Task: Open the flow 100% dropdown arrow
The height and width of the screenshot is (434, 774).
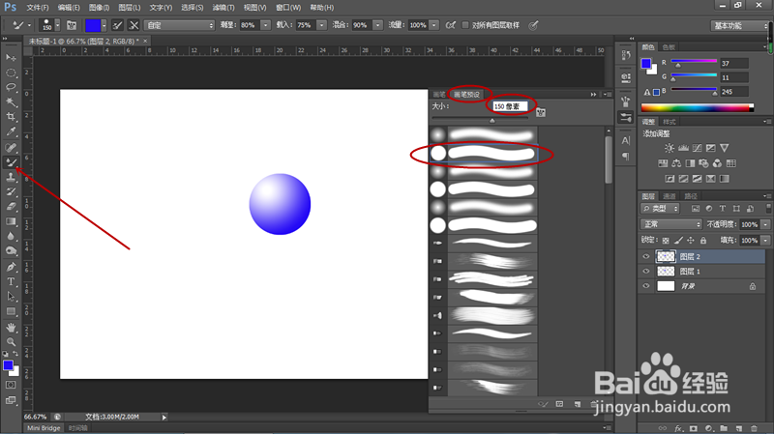Action: 433,25
